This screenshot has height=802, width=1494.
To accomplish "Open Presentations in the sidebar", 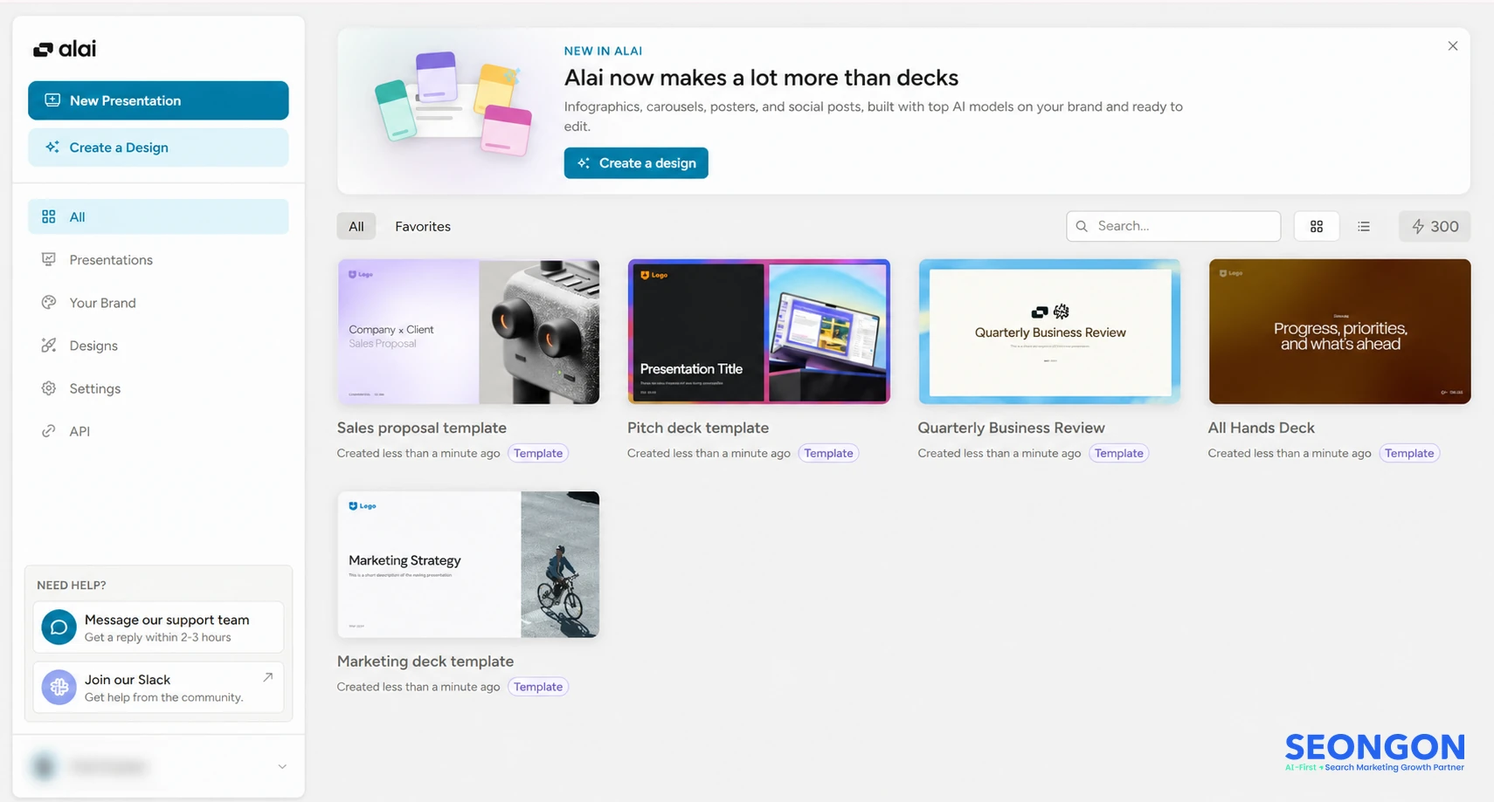I will 158,259.
